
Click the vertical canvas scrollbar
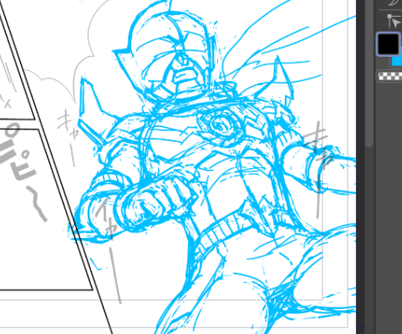pyautogui.click(x=369, y=73)
